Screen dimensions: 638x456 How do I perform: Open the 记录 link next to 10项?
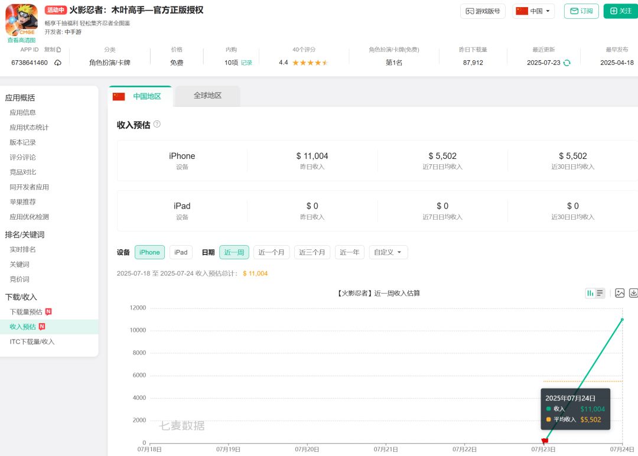(x=246, y=63)
